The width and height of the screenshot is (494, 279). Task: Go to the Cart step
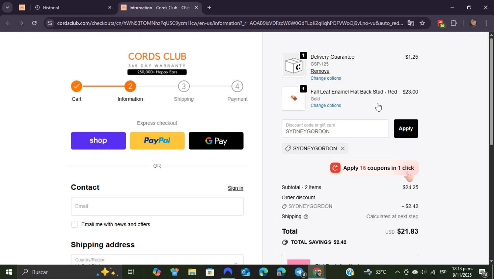76,86
